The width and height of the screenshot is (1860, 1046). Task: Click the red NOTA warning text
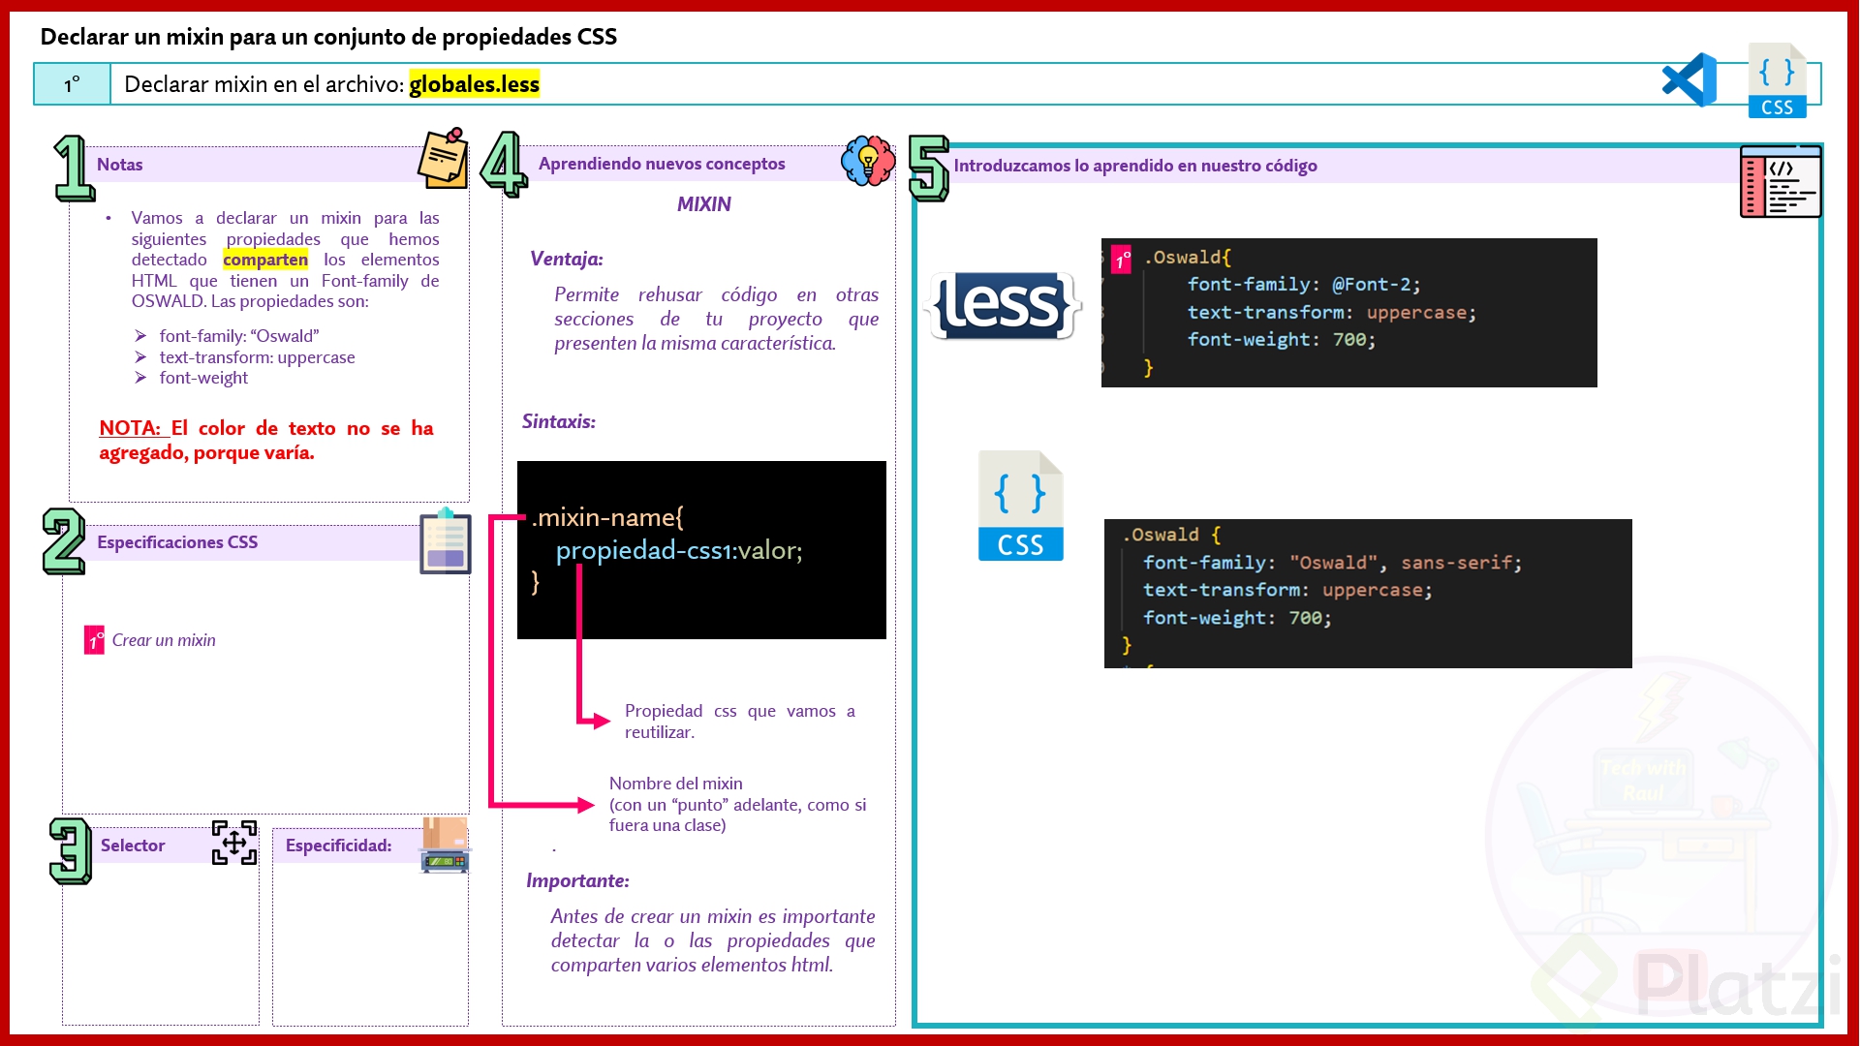point(266,440)
